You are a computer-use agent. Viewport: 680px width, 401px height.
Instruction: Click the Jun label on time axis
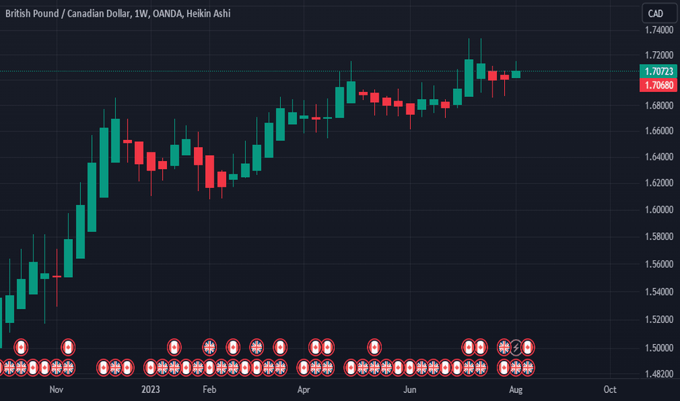coord(410,389)
